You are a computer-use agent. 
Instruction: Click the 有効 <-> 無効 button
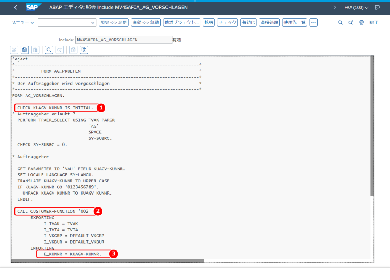[146, 22]
